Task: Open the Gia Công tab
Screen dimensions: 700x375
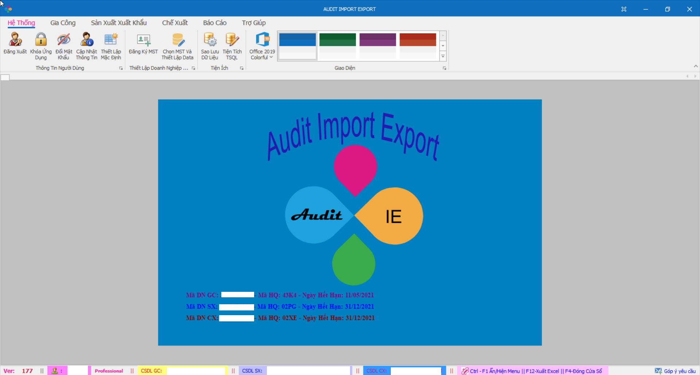Action: coord(63,23)
